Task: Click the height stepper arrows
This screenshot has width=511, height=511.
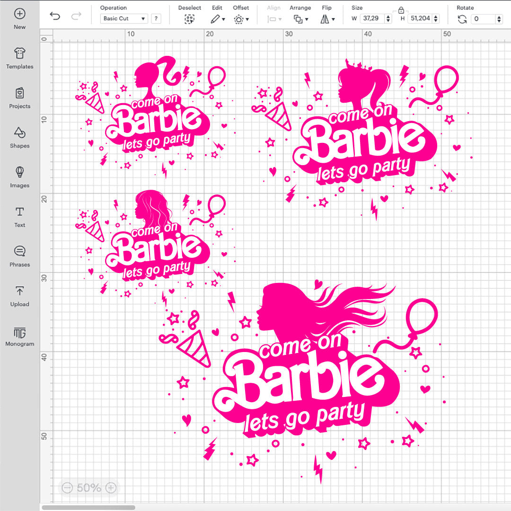Action: click(436, 18)
